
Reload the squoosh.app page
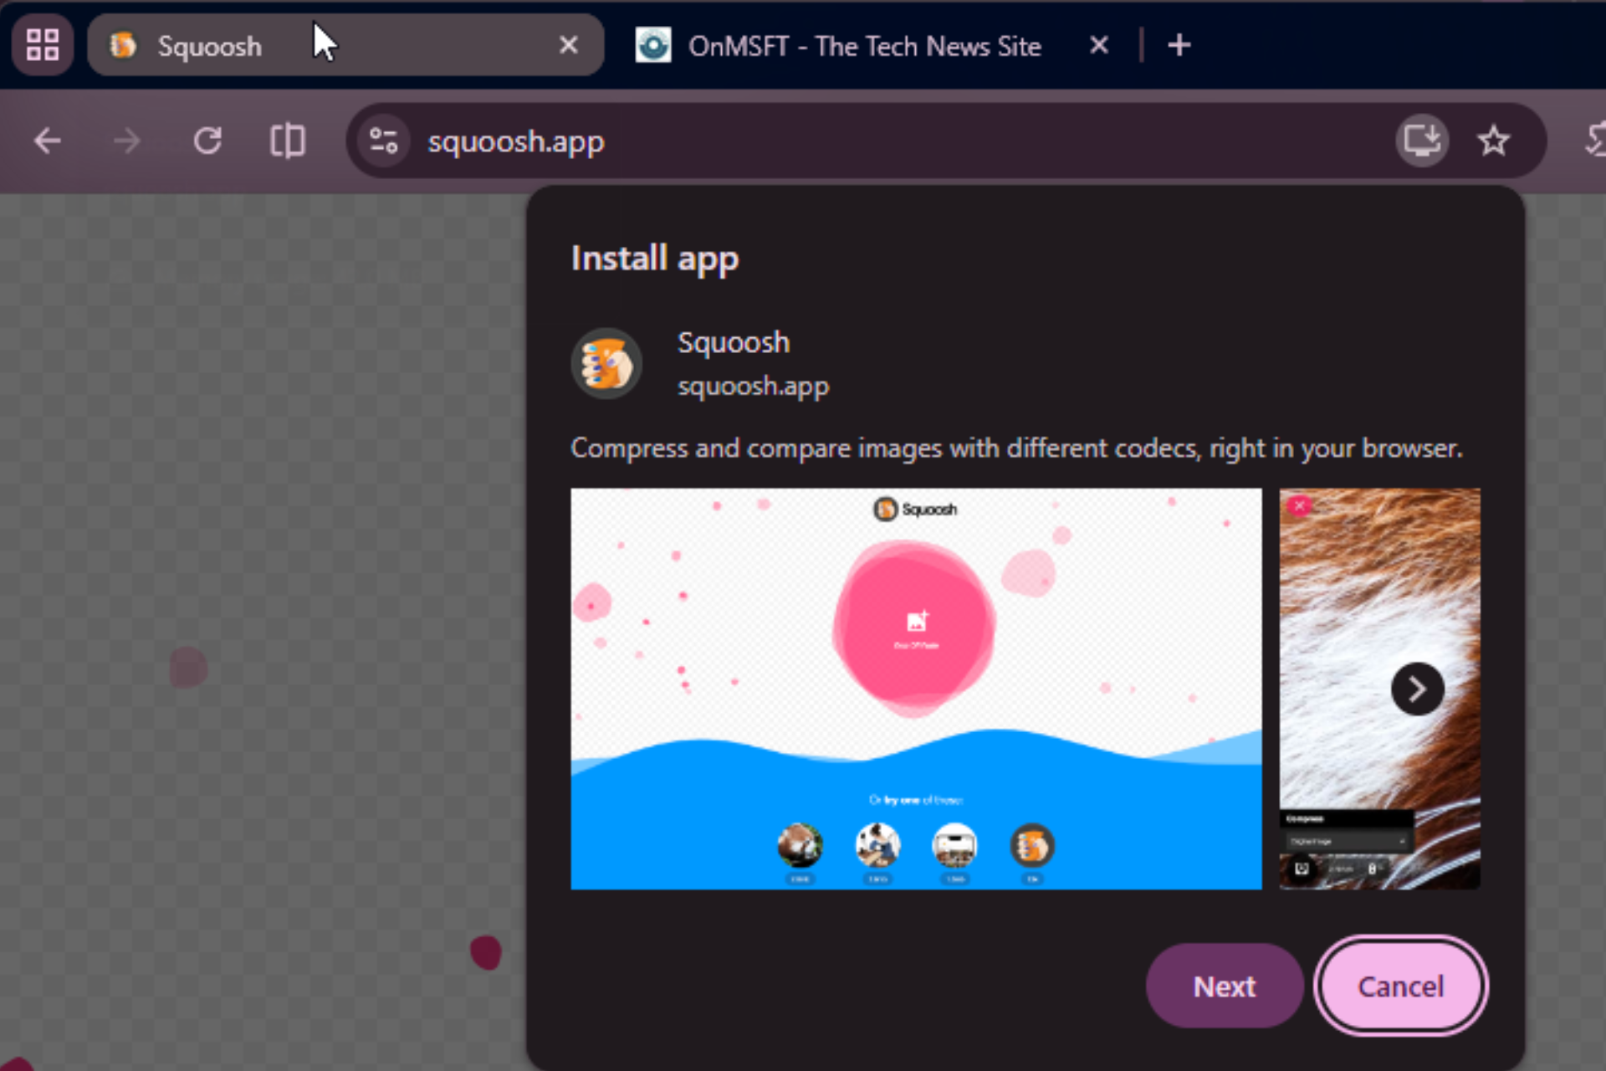pos(207,141)
